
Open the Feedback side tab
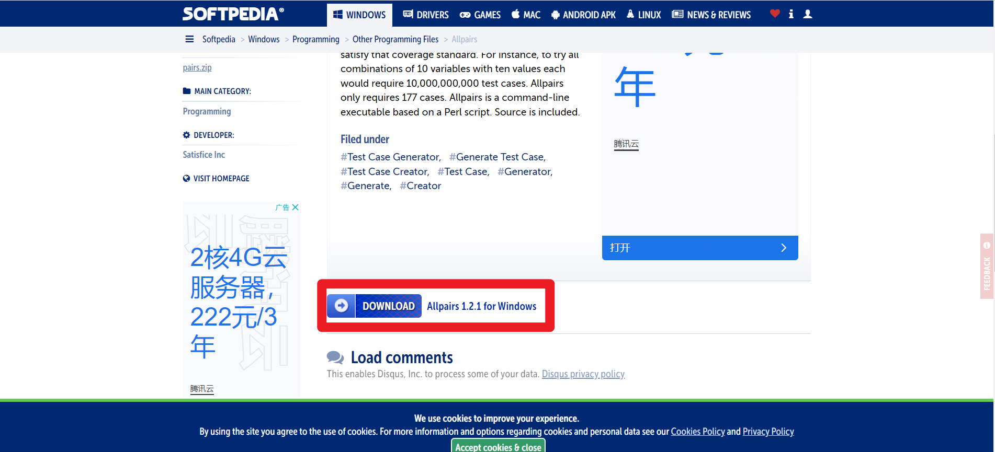(987, 266)
